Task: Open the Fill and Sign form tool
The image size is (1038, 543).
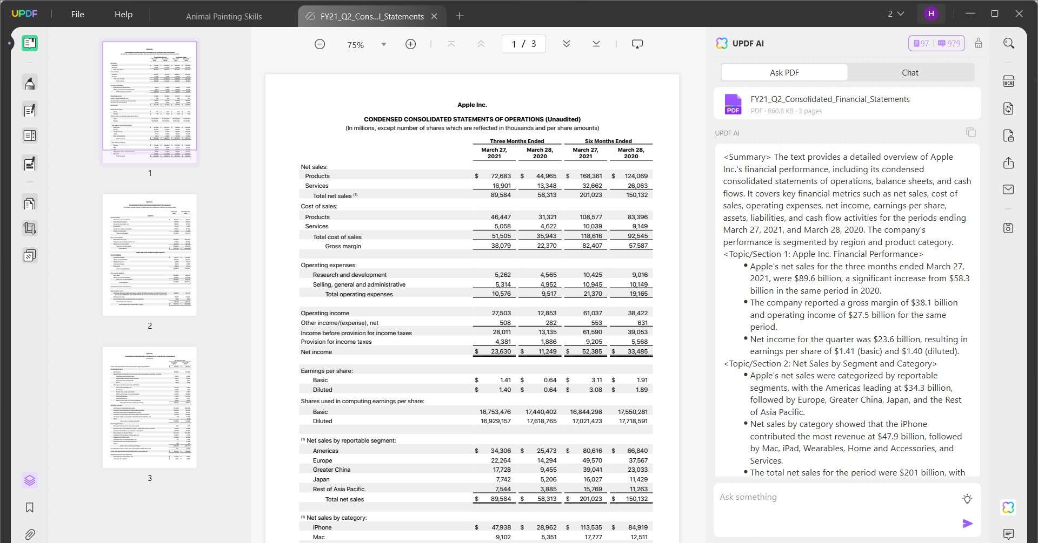Action: coord(30,163)
